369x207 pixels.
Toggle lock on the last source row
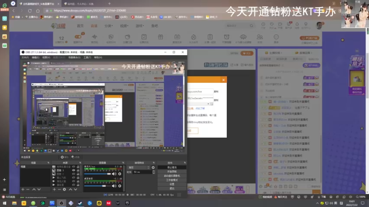pos(78,185)
